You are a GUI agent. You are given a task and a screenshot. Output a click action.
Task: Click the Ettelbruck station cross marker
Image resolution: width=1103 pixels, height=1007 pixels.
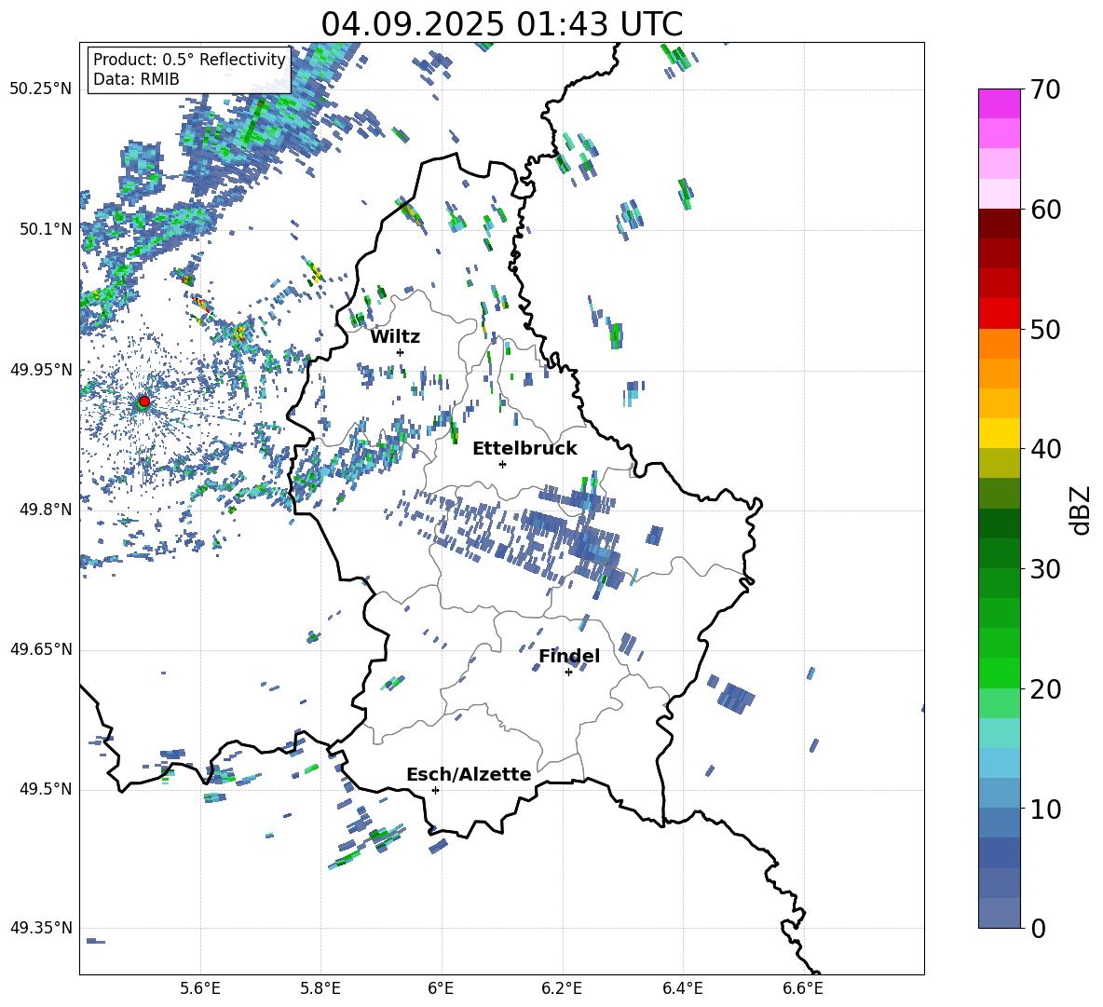tap(502, 464)
